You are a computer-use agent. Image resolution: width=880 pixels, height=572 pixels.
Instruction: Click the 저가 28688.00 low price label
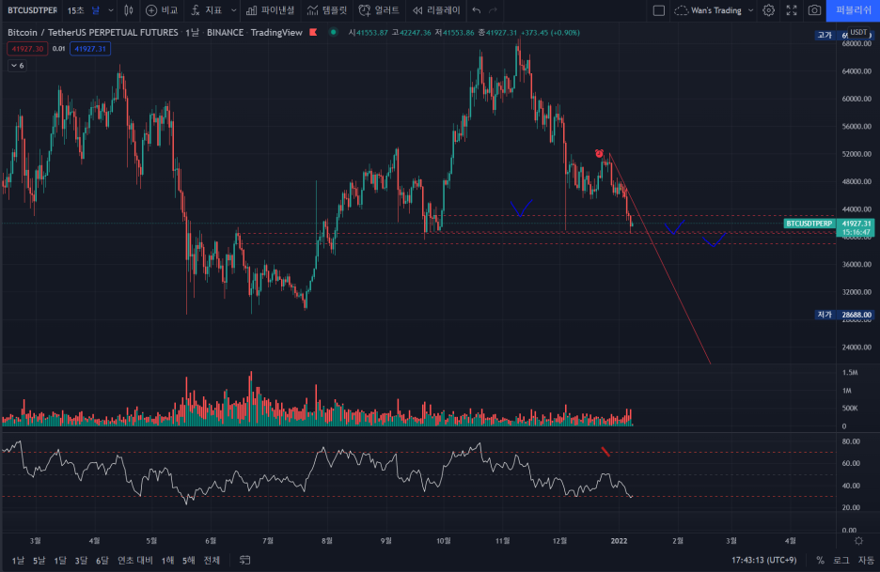pos(843,315)
